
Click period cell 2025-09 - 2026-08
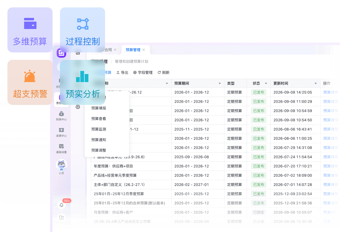191,157
